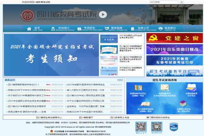Click the 事业单位 shield badge
The height and width of the screenshot is (136, 204).
click(174, 127)
